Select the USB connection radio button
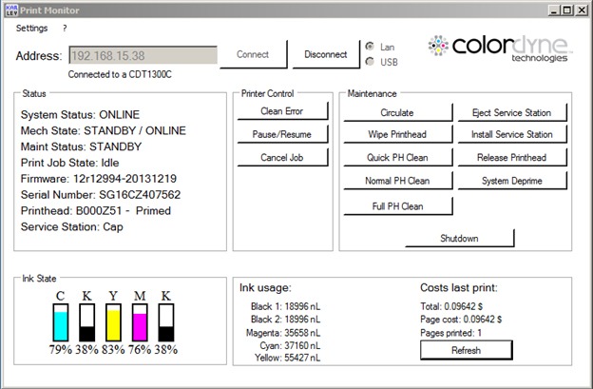The width and height of the screenshot is (593, 389). click(x=370, y=62)
